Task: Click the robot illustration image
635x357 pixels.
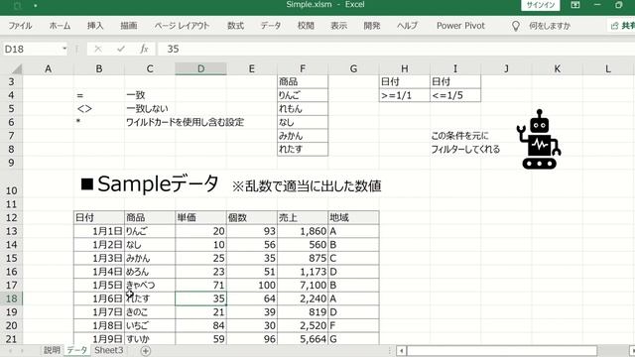Action: tap(539, 139)
